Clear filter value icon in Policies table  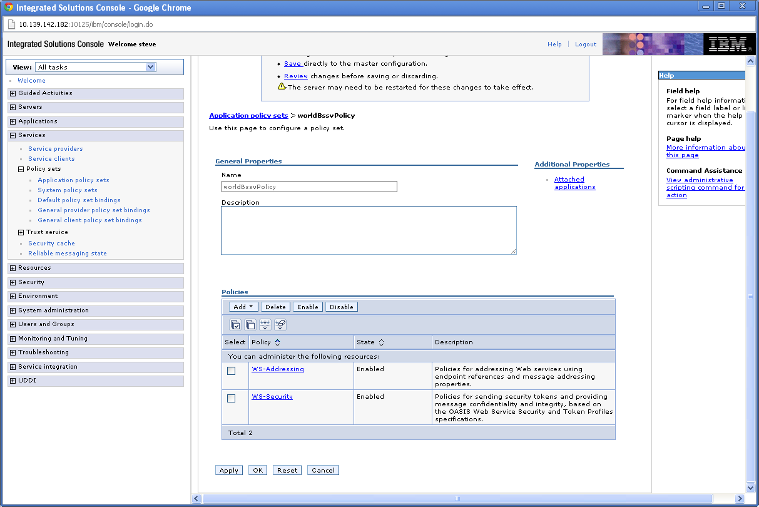pyautogui.click(x=280, y=325)
